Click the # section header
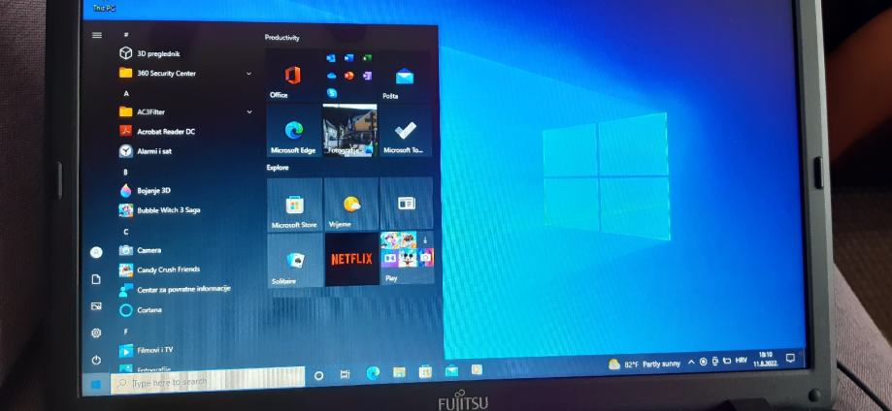The image size is (892, 411). point(126,35)
